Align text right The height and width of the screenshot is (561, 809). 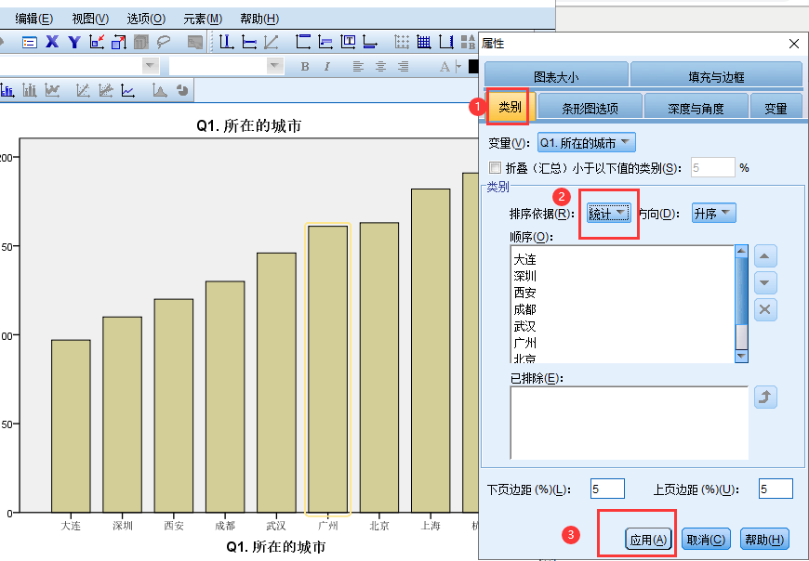coord(403,67)
